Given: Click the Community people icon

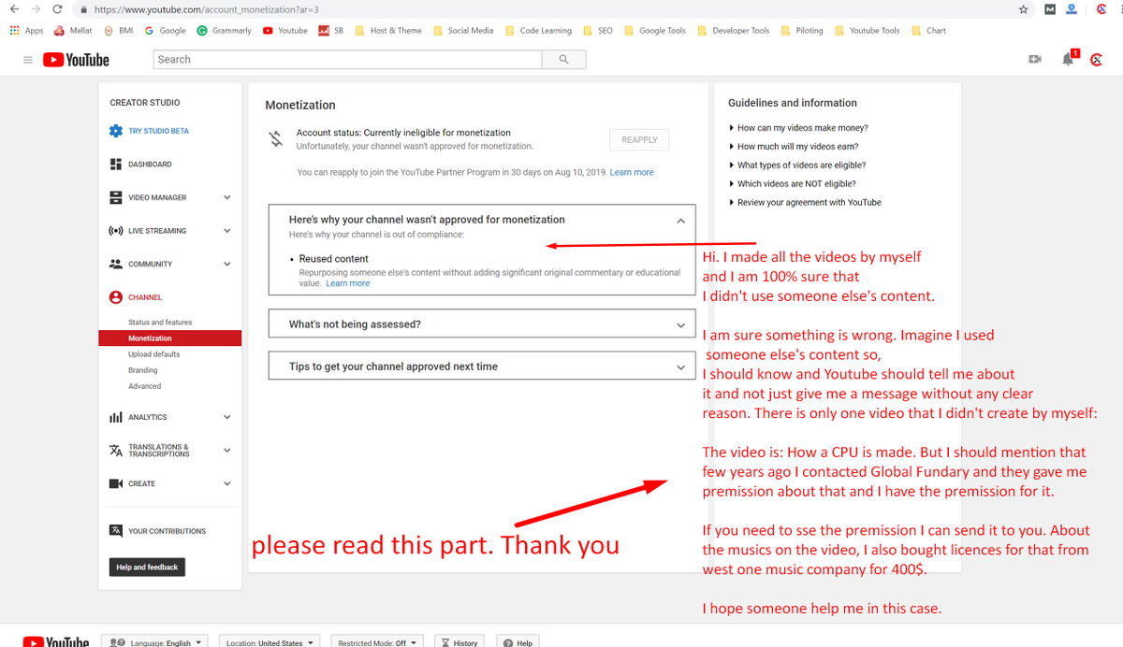Looking at the screenshot, I should 116,264.
